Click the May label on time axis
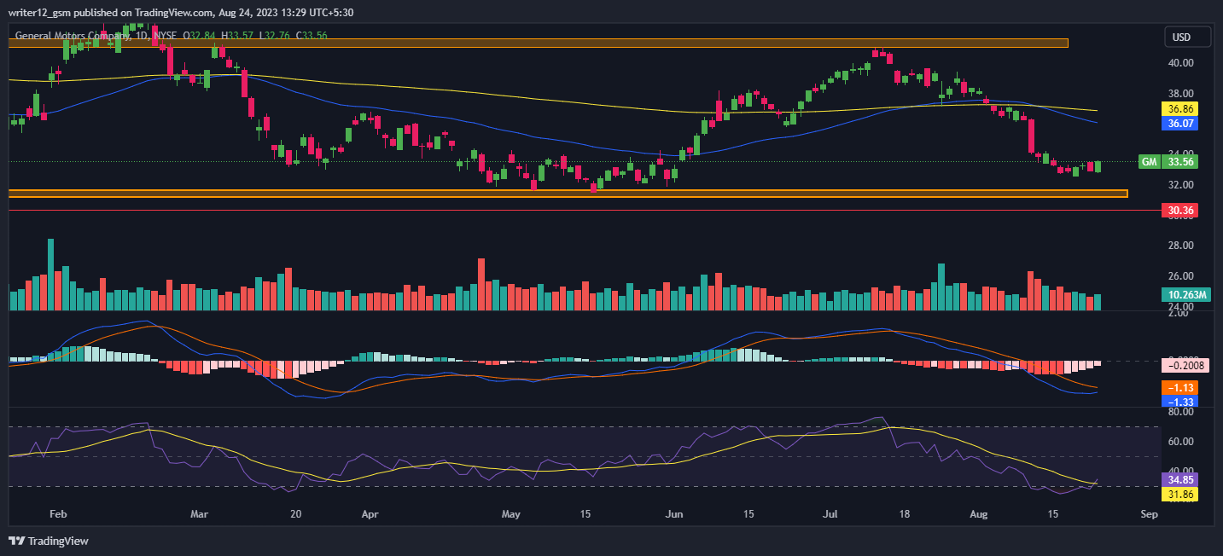This screenshot has width=1223, height=556. tap(510, 515)
